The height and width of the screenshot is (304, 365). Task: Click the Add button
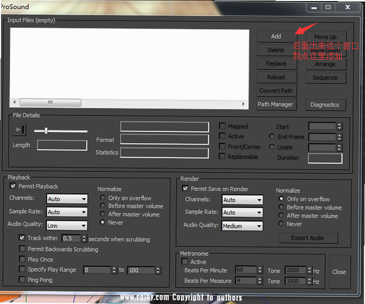tap(276, 37)
